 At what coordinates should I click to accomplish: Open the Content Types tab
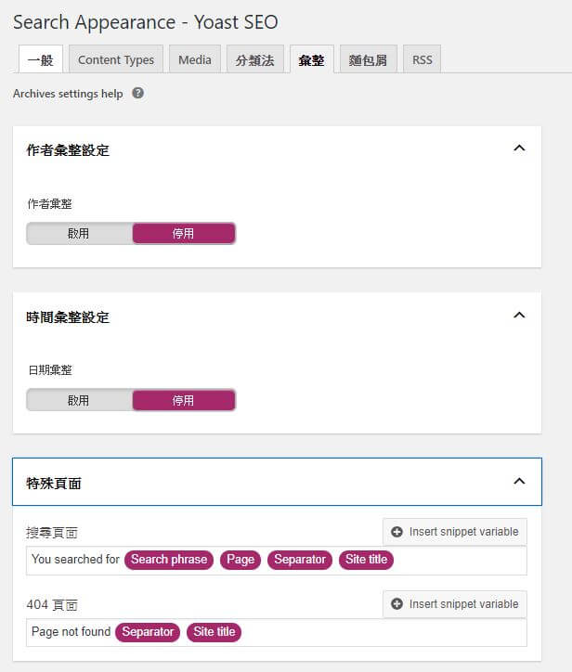click(116, 59)
